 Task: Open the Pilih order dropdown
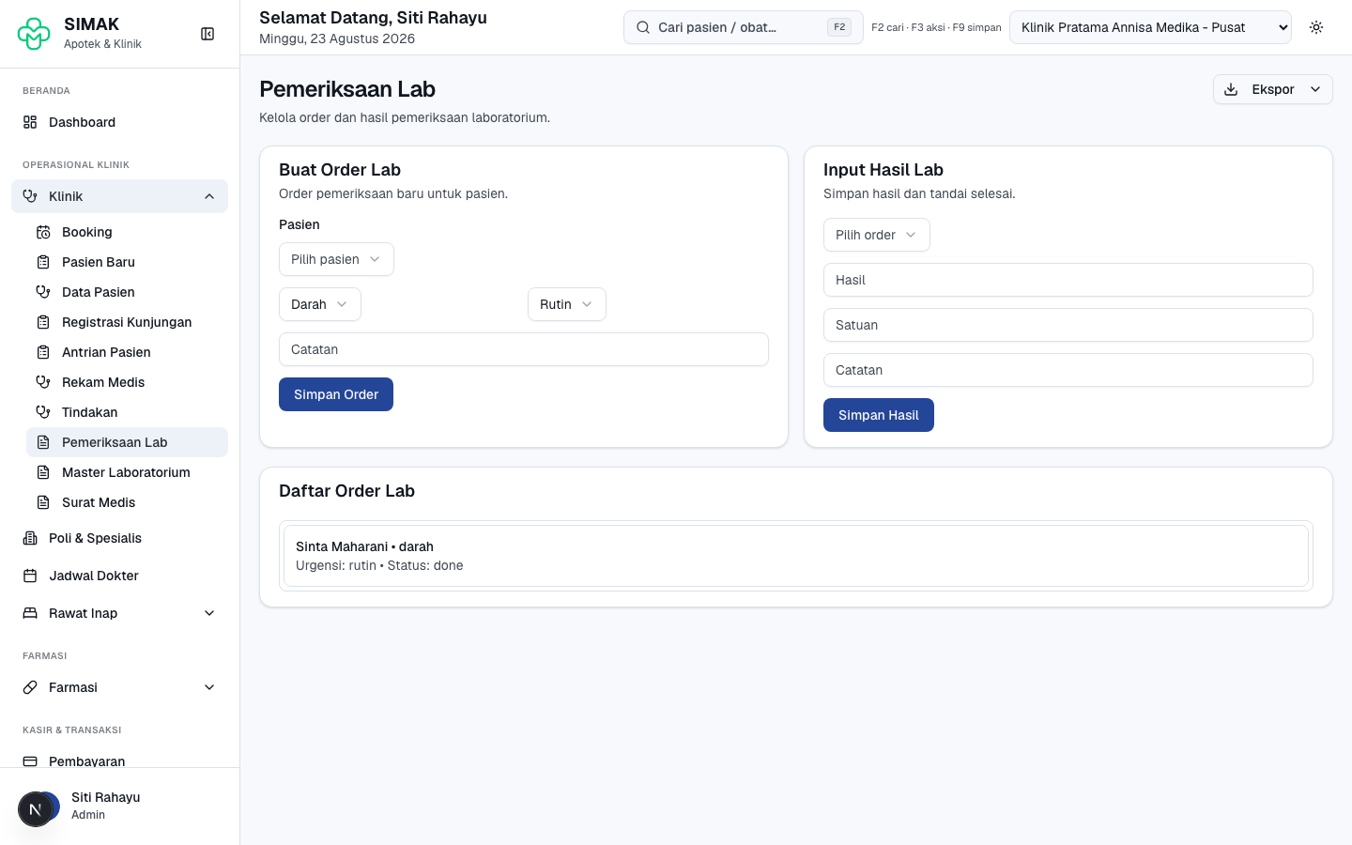tap(877, 235)
